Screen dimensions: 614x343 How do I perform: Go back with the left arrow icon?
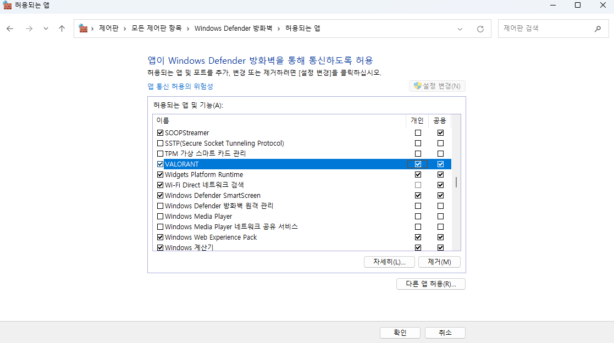[10, 29]
